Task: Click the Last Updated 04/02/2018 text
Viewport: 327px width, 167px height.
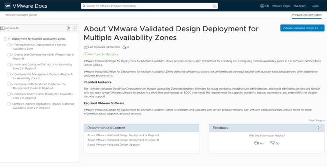Action: [104, 47]
